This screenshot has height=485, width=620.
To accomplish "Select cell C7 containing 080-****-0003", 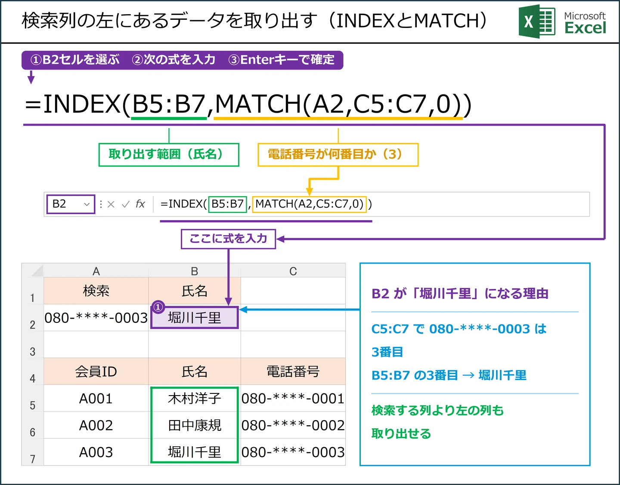I will [x=293, y=452].
